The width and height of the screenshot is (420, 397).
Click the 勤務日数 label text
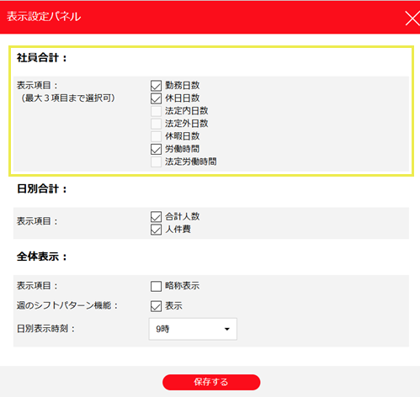coord(183,85)
